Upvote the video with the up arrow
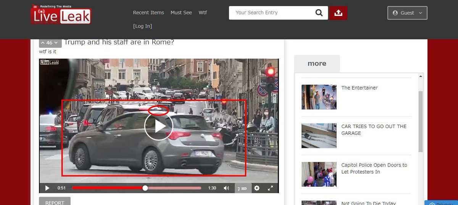 tap(43, 43)
